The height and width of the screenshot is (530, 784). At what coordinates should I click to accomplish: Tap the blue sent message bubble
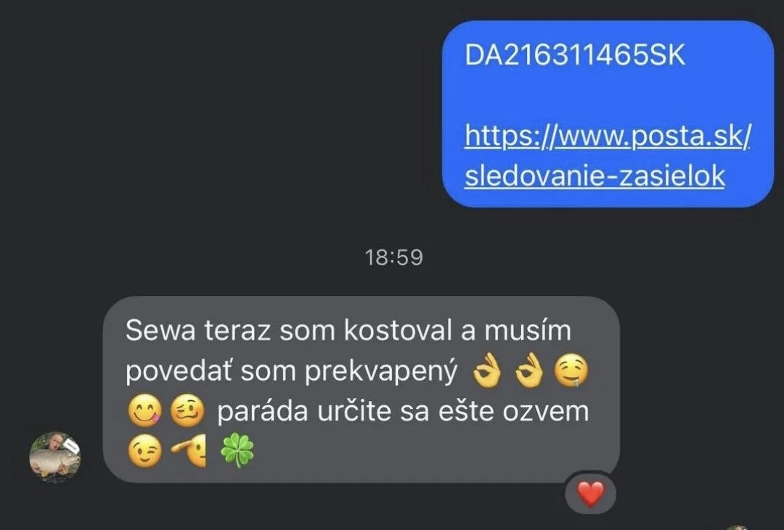(608, 114)
